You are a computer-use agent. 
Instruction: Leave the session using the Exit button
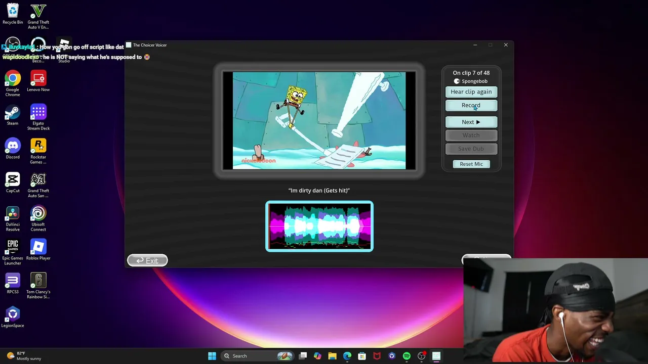click(147, 260)
